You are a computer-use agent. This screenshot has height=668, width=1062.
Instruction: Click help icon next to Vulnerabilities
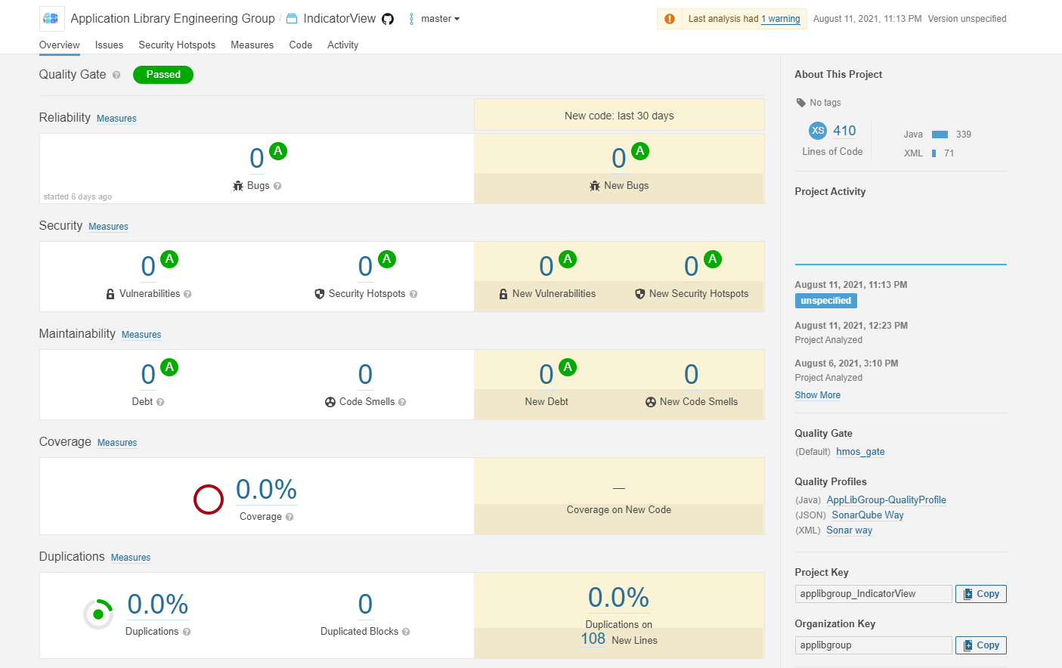point(187,294)
